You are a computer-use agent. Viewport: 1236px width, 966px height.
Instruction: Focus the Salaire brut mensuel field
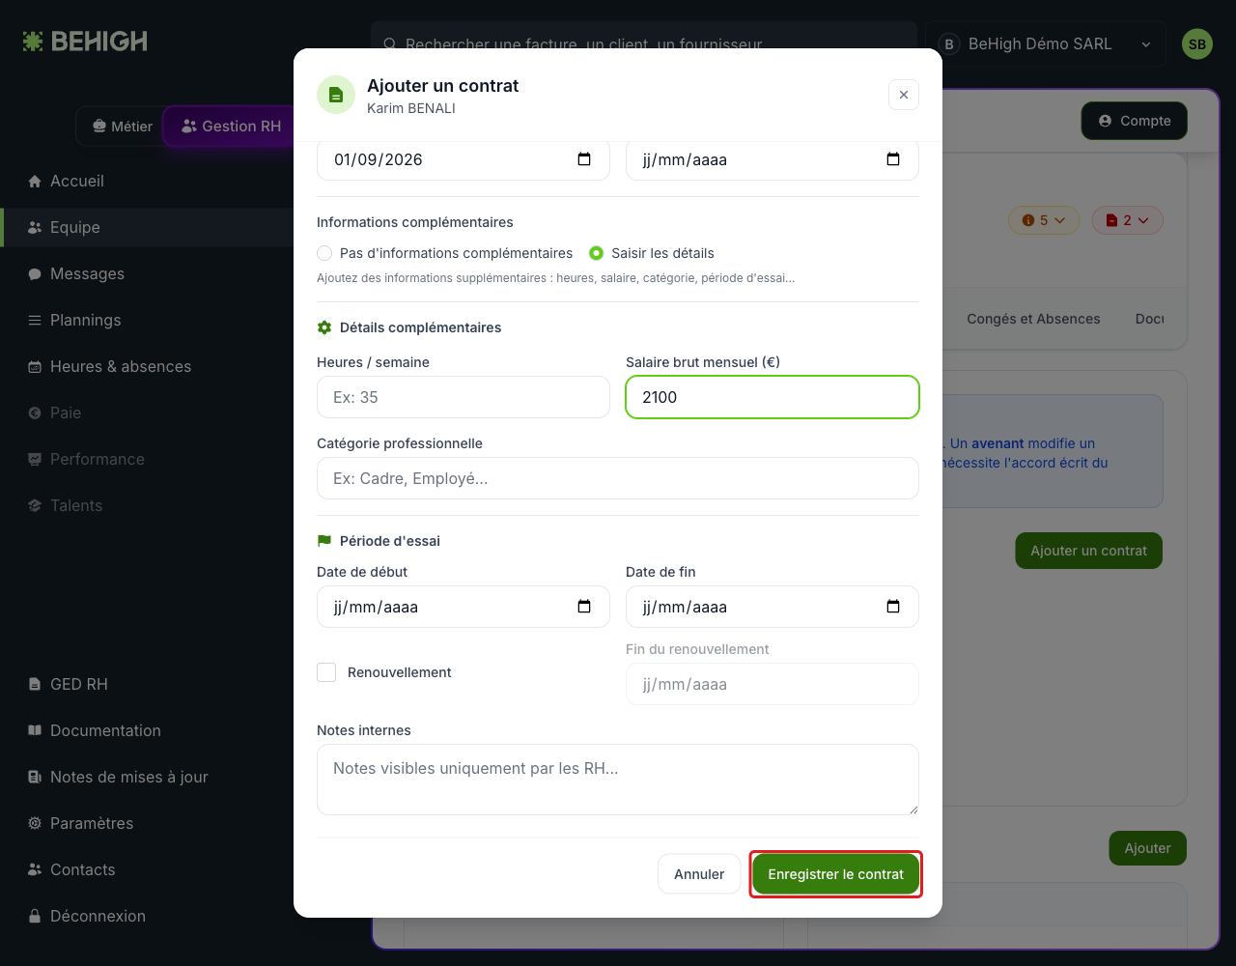(x=772, y=397)
